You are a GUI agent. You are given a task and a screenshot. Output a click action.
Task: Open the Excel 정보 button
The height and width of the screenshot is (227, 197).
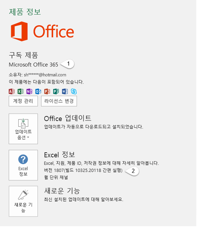23,165
